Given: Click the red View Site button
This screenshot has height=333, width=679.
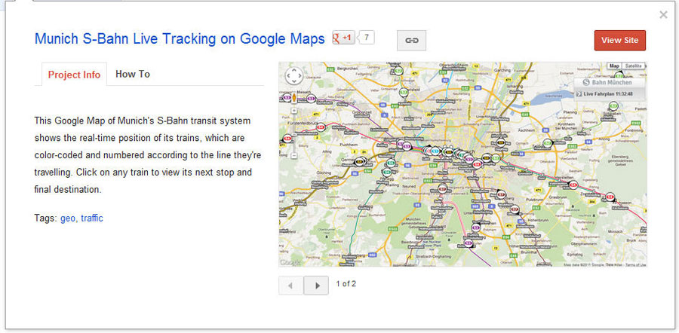Looking at the screenshot, I should click(x=619, y=40).
